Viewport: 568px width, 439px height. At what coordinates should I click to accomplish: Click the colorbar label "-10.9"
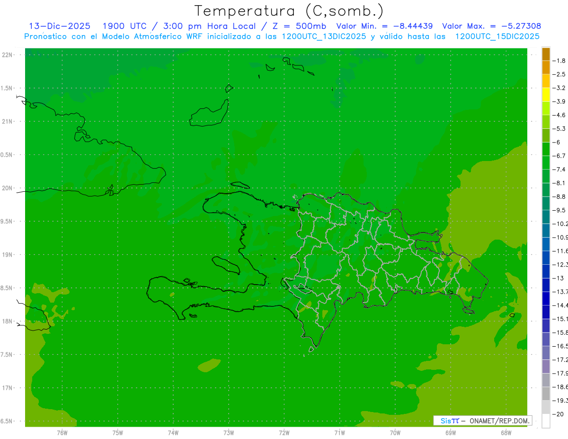pyautogui.click(x=560, y=237)
